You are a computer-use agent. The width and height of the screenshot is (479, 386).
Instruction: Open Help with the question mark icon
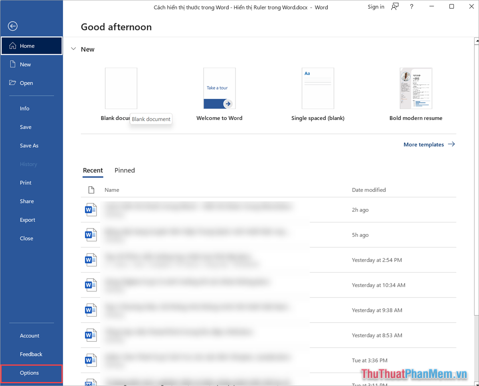click(412, 7)
